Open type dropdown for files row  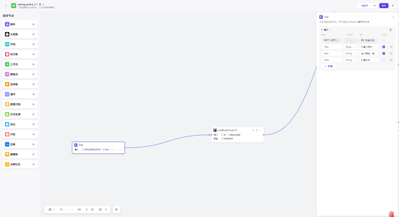coord(351,47)
